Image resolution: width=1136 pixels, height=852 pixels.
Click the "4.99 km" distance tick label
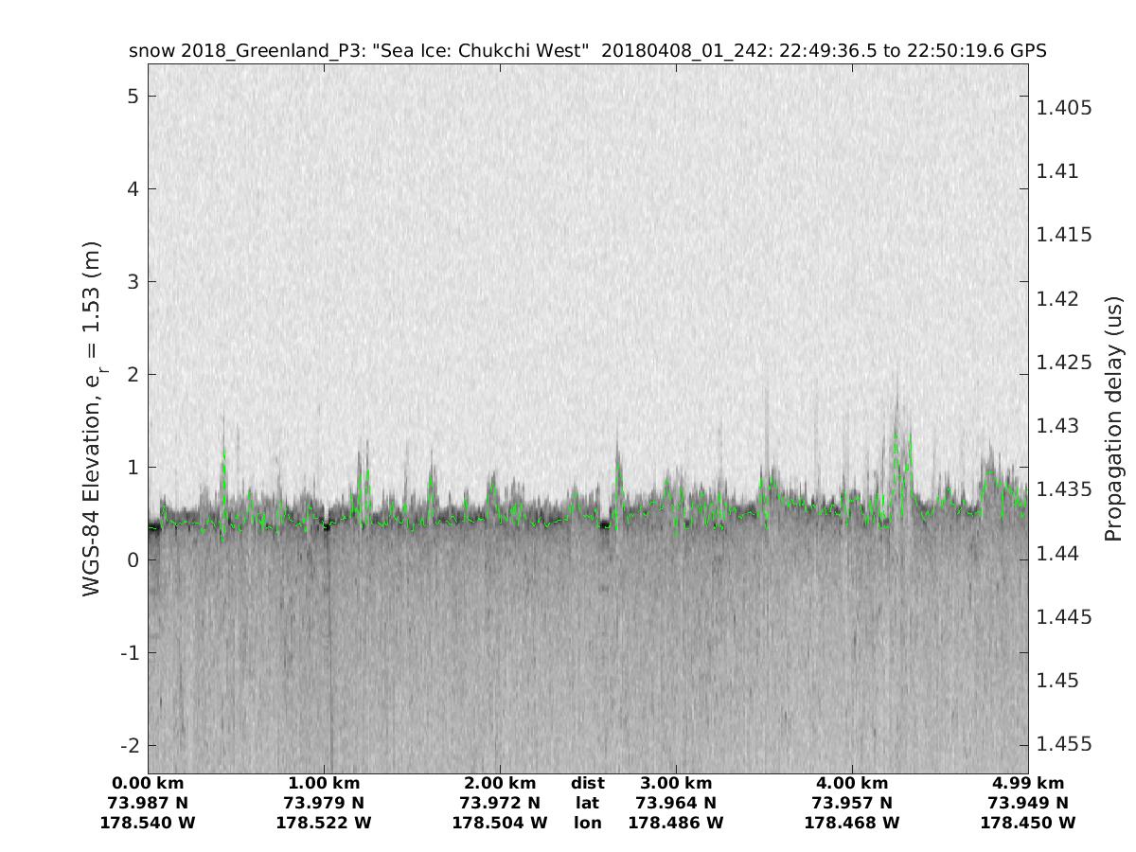[x=1028, y=783]
